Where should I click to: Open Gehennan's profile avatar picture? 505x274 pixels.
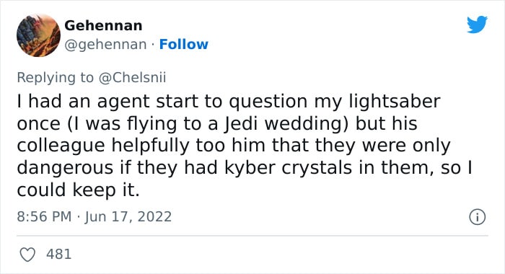38,35
